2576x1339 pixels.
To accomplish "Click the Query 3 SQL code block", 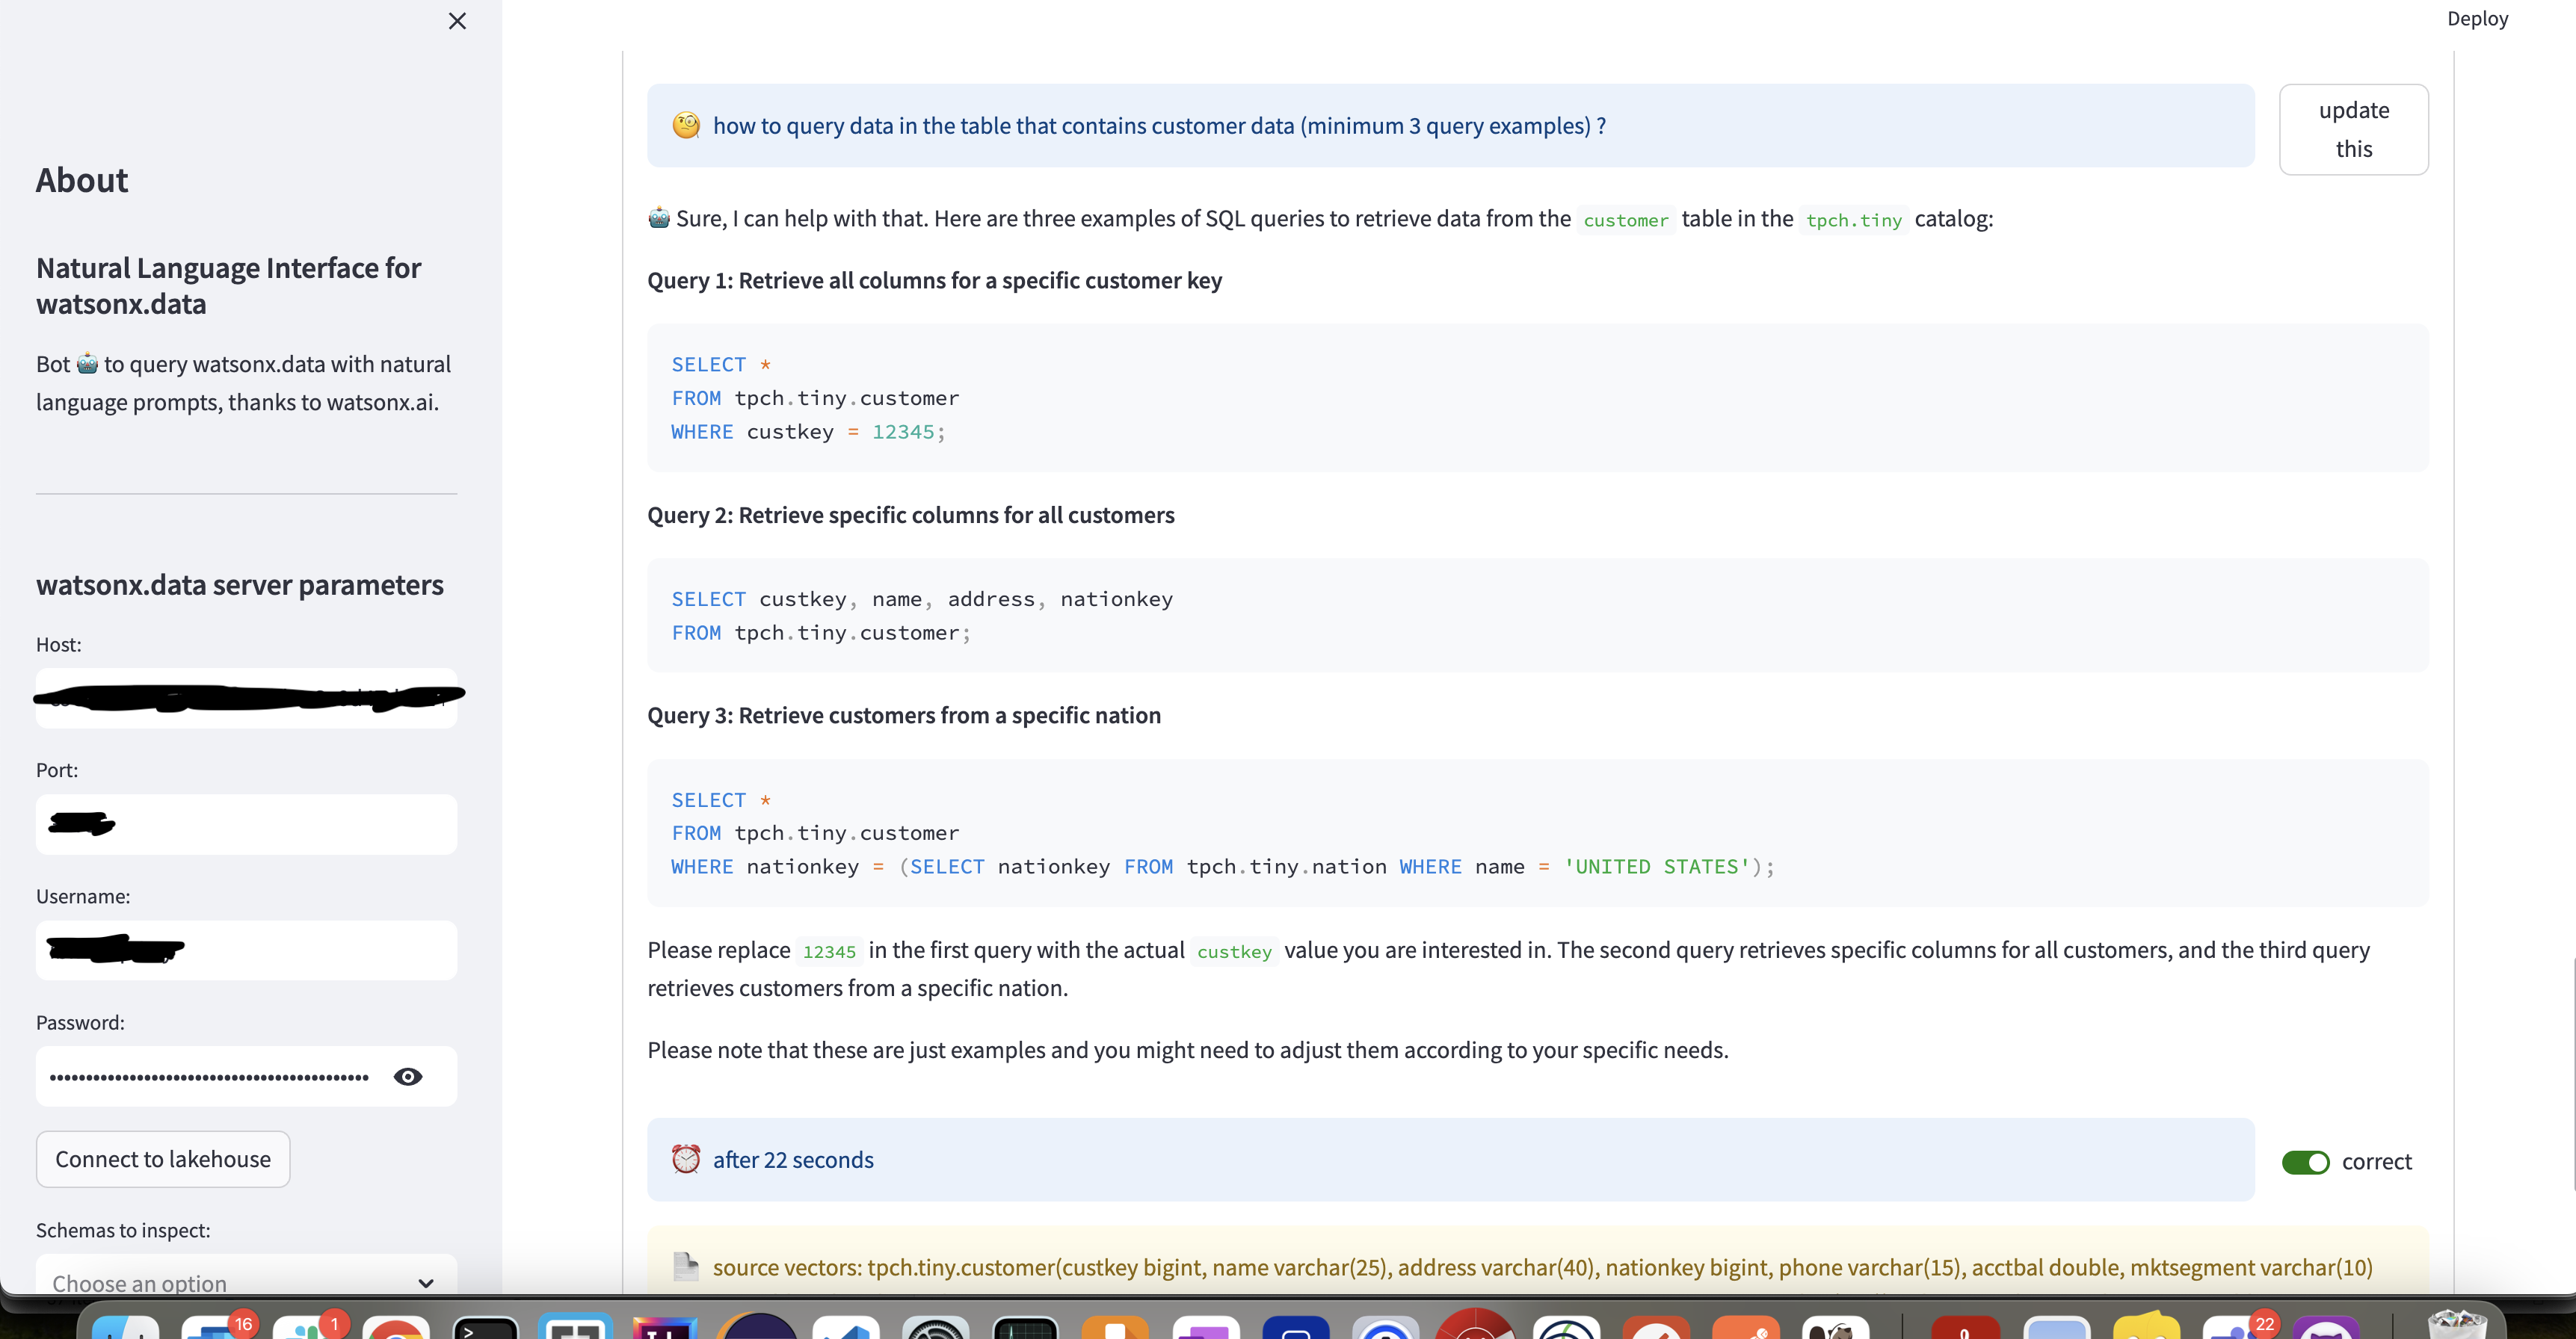I will [x=1537, y=833].
